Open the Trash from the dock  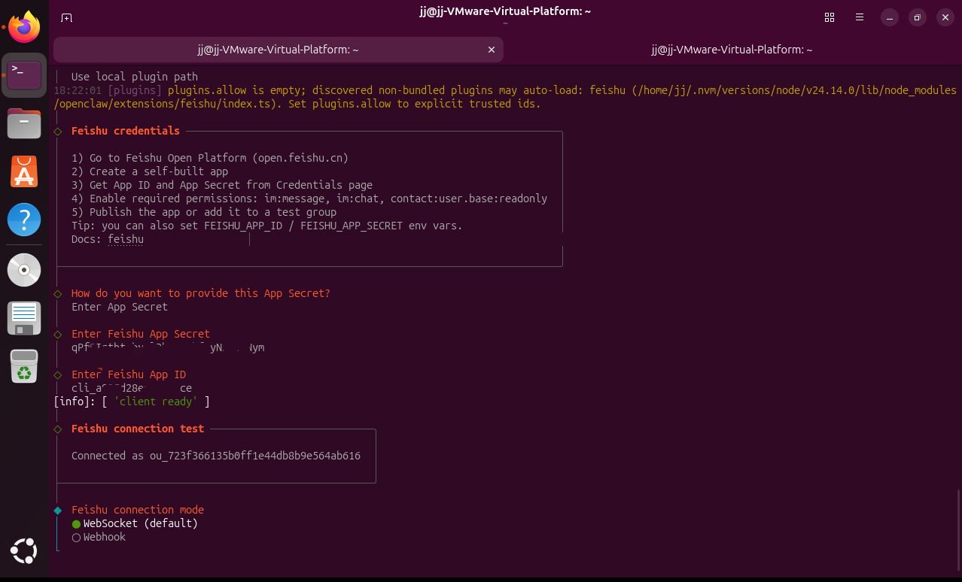click(24, 366)
